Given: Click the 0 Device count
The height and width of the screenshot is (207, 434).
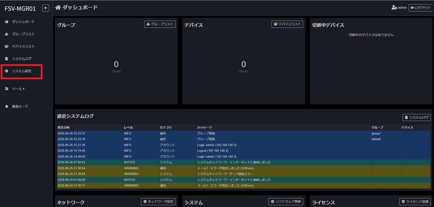Looking at the screenshot, I should pyautogui.click(x=244, y=64).
